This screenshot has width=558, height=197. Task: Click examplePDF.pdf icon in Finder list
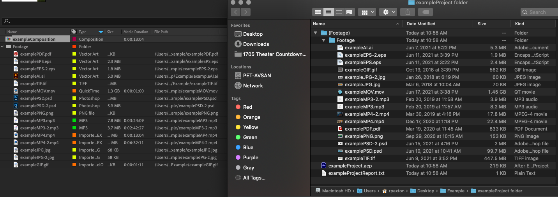(340, 129)
